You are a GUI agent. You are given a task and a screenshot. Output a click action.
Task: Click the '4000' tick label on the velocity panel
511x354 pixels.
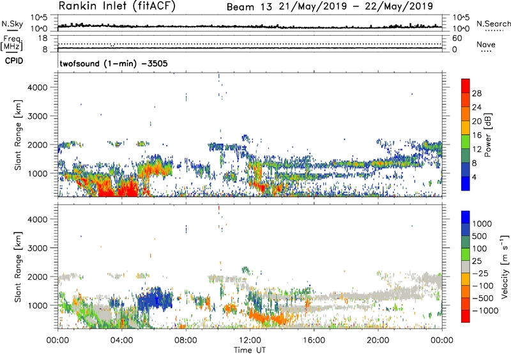click(37, 219)
